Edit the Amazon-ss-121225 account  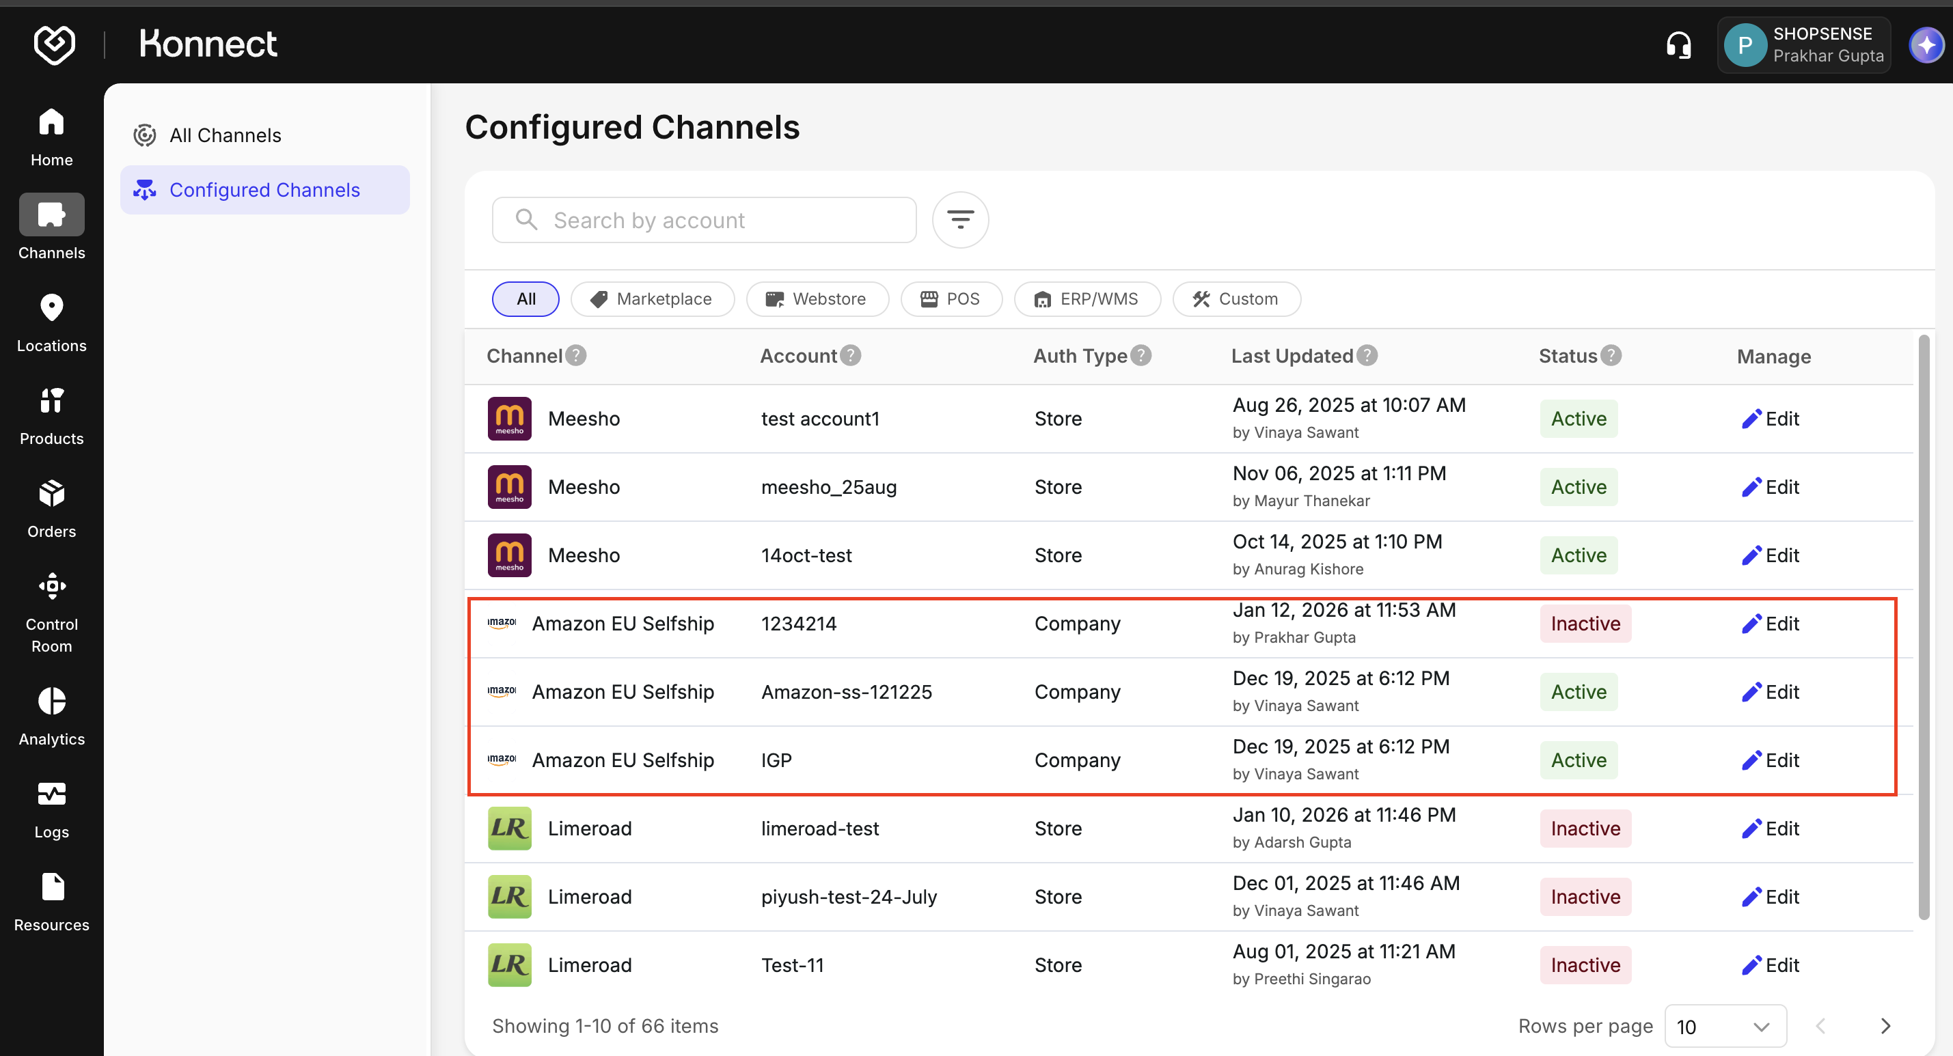1771,692
